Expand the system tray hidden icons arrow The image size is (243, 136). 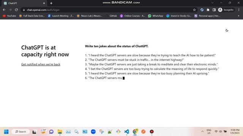(202, 131)
